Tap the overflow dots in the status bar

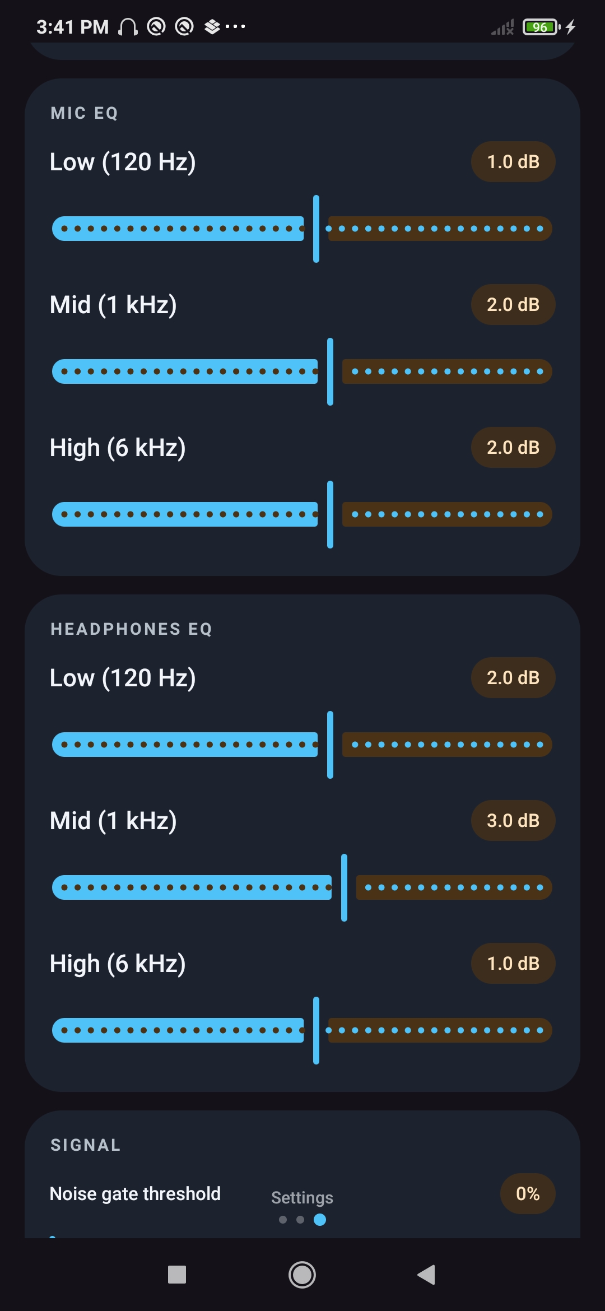(235, 26)
